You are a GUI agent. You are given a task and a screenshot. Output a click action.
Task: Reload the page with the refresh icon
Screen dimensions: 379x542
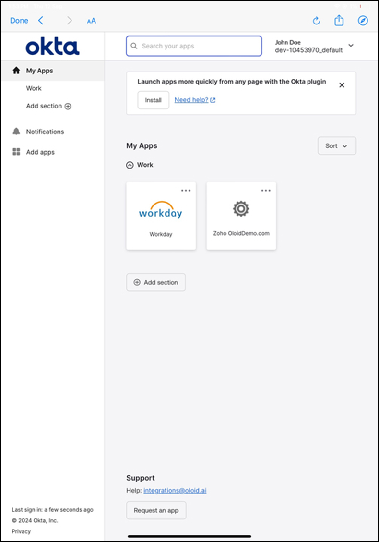point(316,21)
